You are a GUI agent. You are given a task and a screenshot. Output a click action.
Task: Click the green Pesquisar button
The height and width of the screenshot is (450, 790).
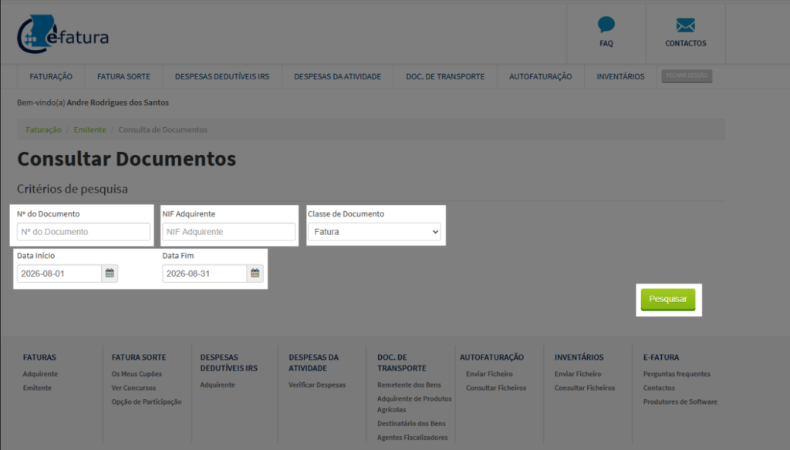(668, 299)
